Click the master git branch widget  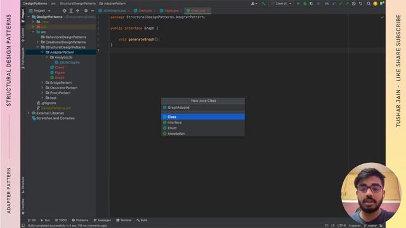370,225
